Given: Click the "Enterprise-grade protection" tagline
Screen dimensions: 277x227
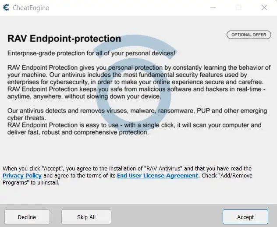Looking at the screenshot, I should point(91,53).
